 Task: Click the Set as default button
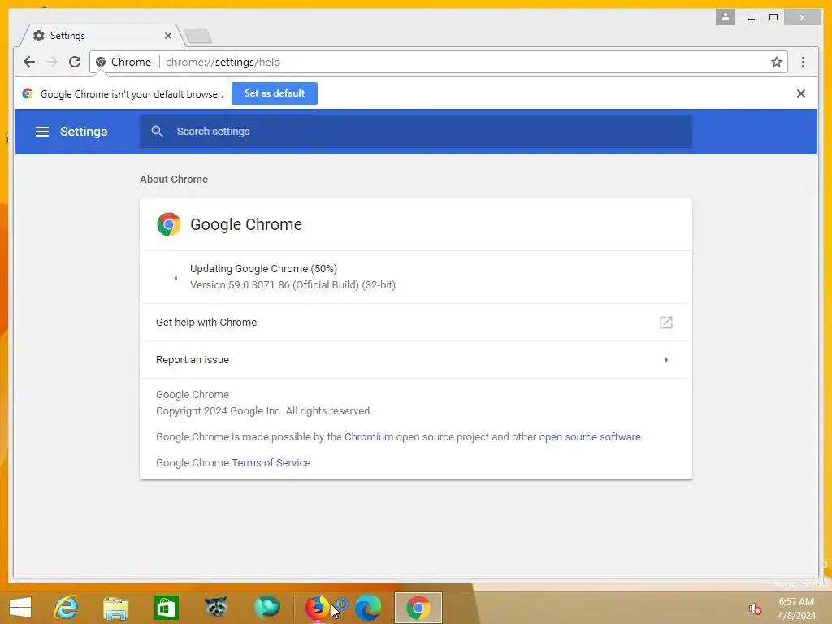coord(275,93)
